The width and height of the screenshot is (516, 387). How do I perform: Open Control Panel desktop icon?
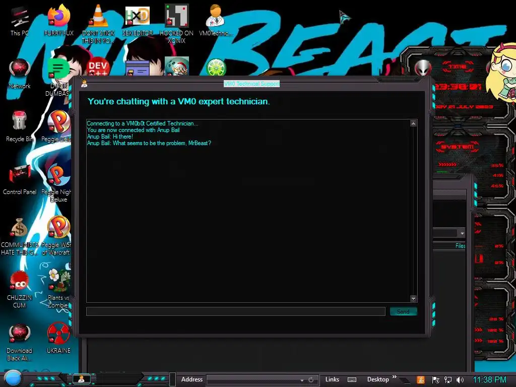click(x=20, y=180)
